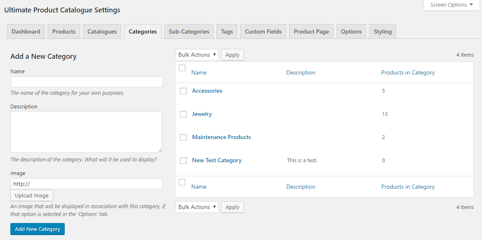The width and height of the screenshot is (482, 240).
Task: Click the category Name input field
Action: pos(86,82)
